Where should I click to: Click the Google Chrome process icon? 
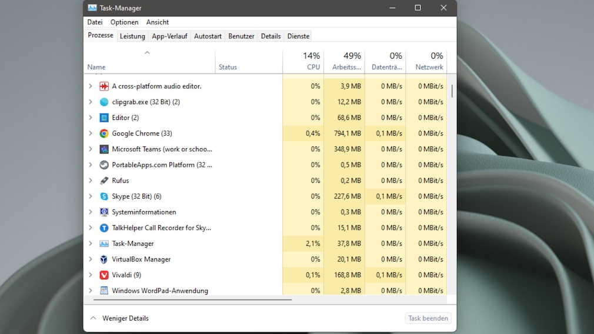click(104, 133)
